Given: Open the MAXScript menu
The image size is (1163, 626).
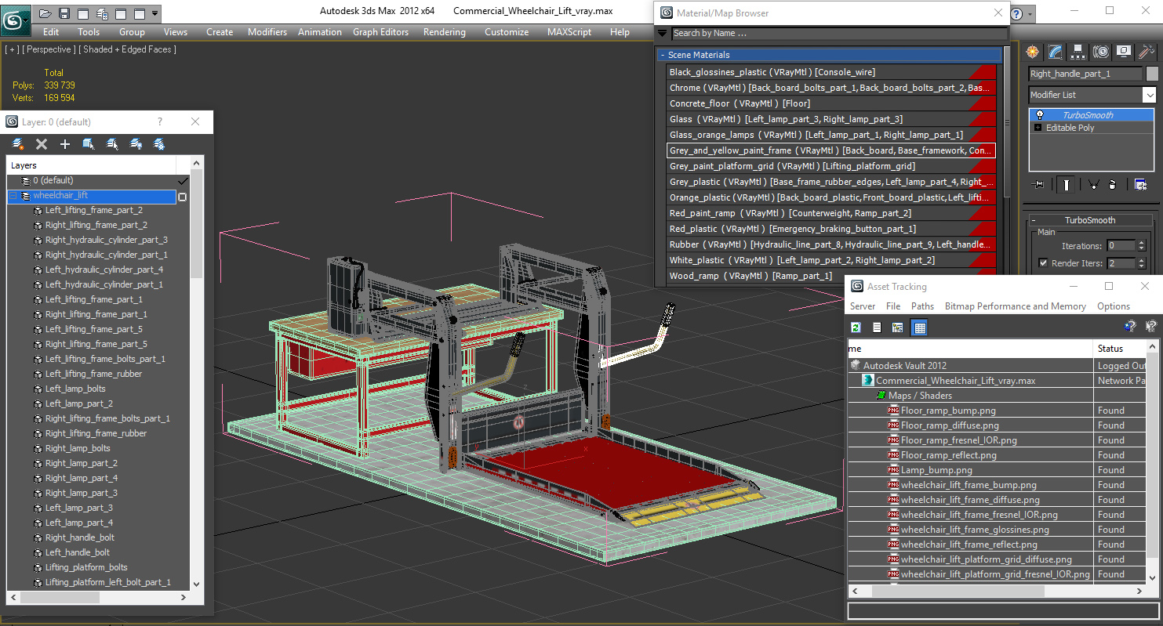Looking at the screenshot, I should click(569, 32).
